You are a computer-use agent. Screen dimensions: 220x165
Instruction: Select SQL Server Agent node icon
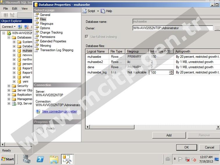[x=14, y=104]
